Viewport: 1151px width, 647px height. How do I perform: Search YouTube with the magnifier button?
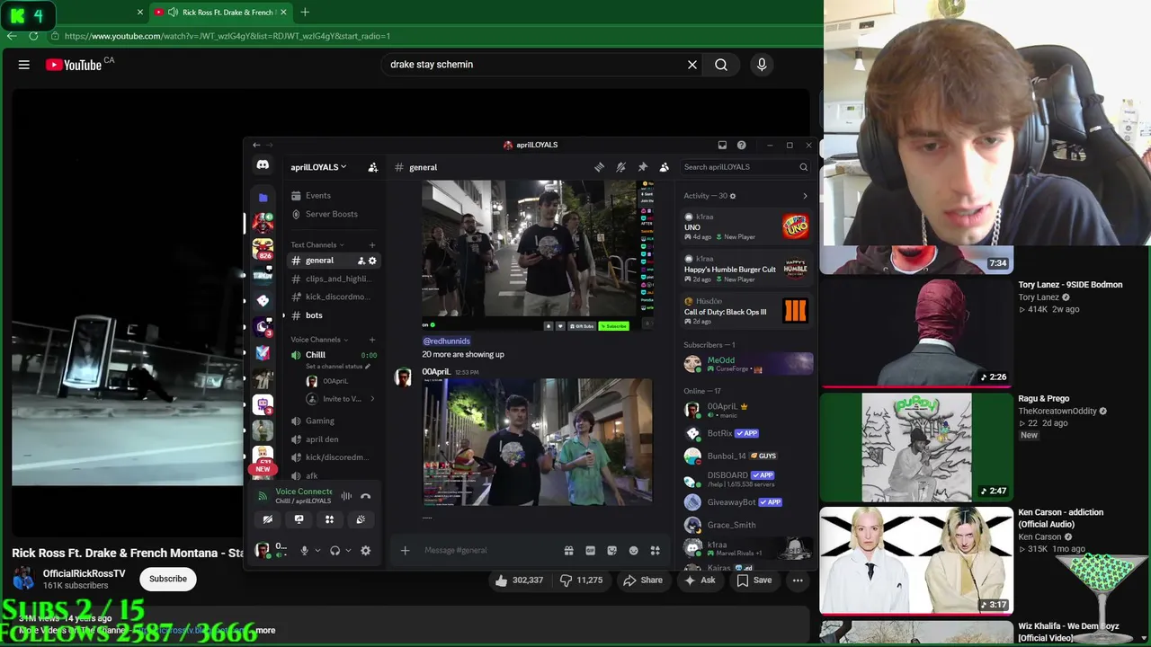point(721,65)
